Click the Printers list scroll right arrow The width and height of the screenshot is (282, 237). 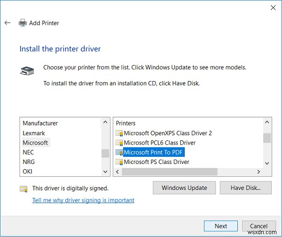click(258, 172)
